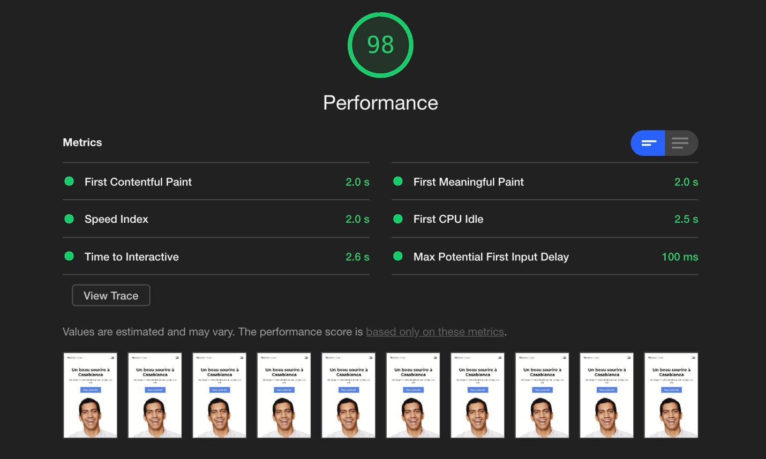The width and height of the screenshot is (766, 459).
Task: Click green dot beside Max Potential First Input Delay
Action: 398,256
